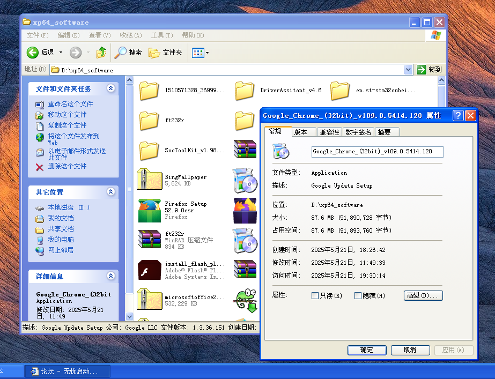Open the 编辑(E) menu
Viewport: 495px width, 379px height.
coord(69,35)
